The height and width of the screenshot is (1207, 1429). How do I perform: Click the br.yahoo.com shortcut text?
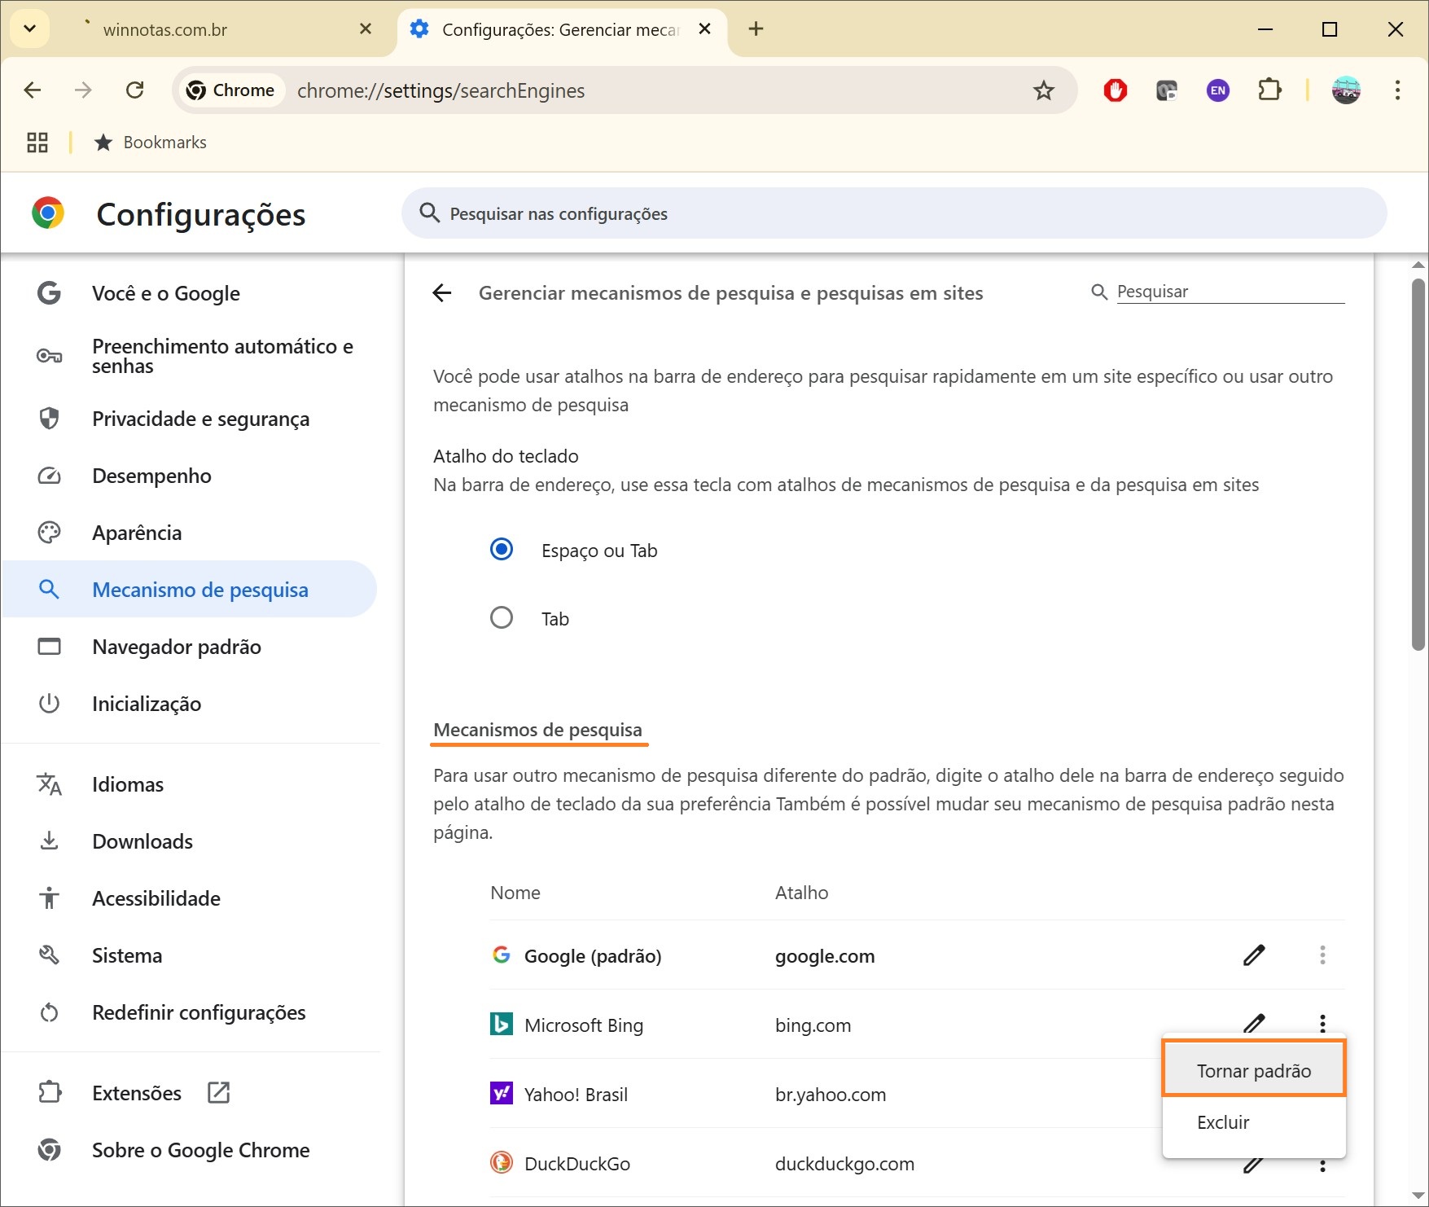(x=831, y=1095)
